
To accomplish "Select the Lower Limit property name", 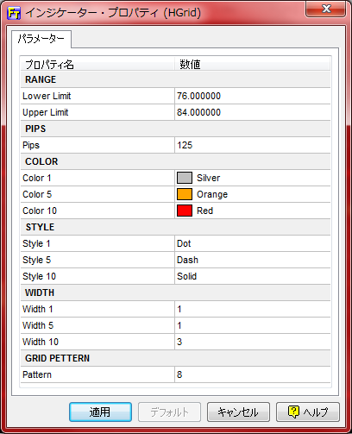I will (47, 96).
